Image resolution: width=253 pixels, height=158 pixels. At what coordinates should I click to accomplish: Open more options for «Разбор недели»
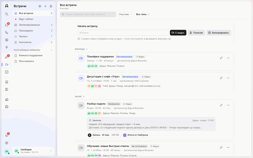pyautogui.click(x=228, y=105)
